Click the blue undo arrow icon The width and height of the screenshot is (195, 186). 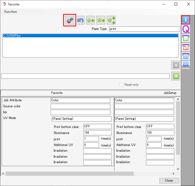pos(80,20)
